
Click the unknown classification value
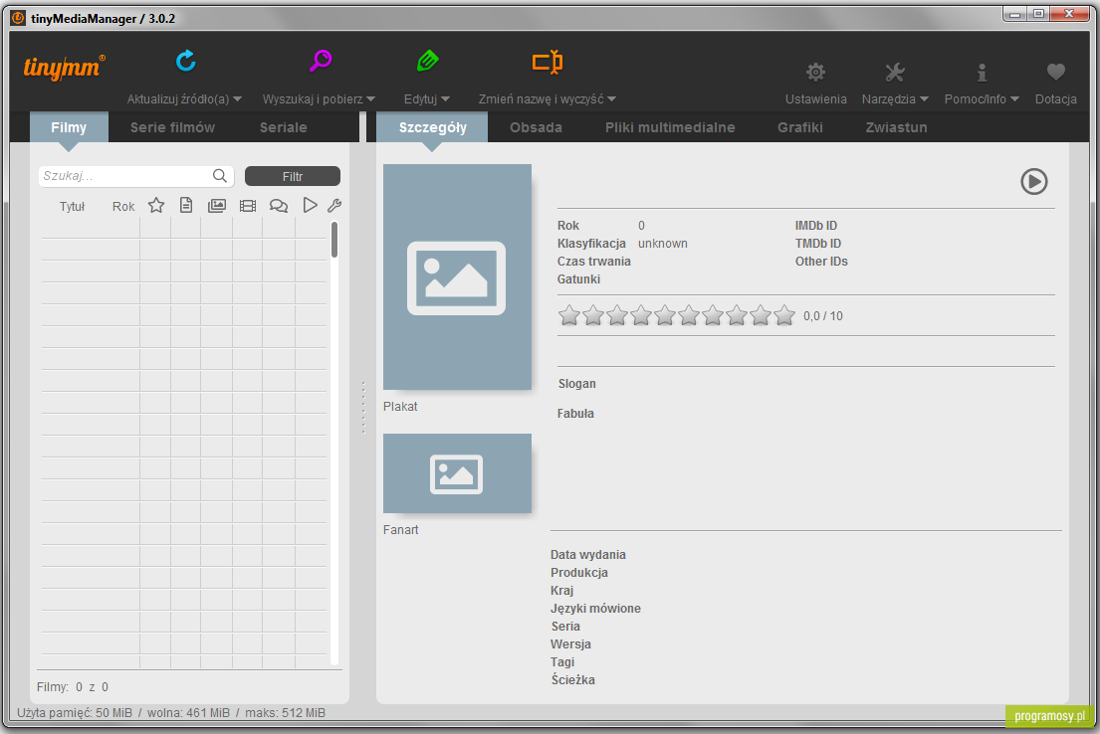coord(663,244)
